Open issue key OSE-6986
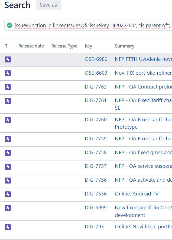 [96, 59]
